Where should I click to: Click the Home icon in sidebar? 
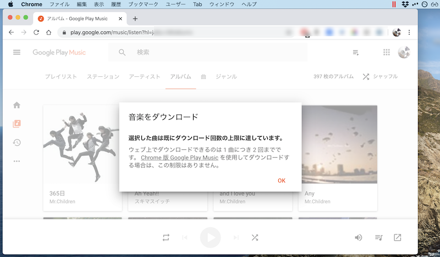(17, 105)
